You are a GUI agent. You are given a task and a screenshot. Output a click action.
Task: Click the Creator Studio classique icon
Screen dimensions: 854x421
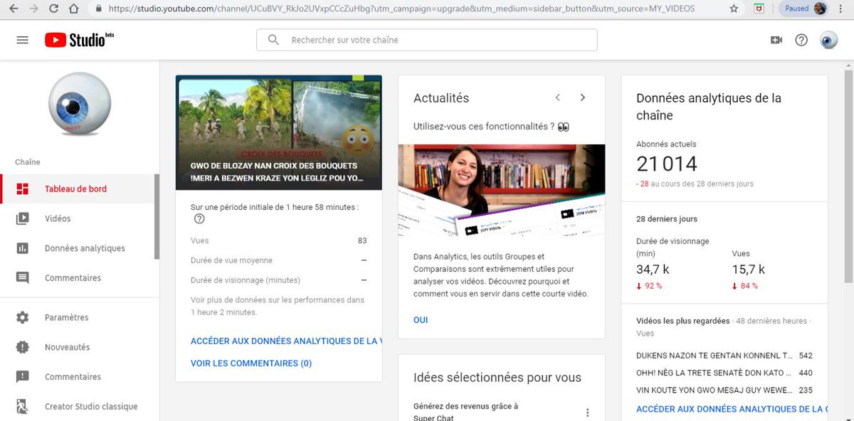(23, 407)
